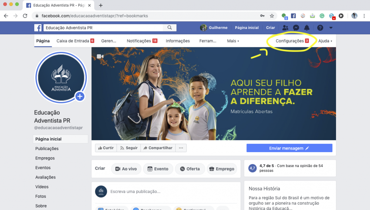The image size is (370, 210).
Task: Open the Ferram... tab
Action: (208, 41)
